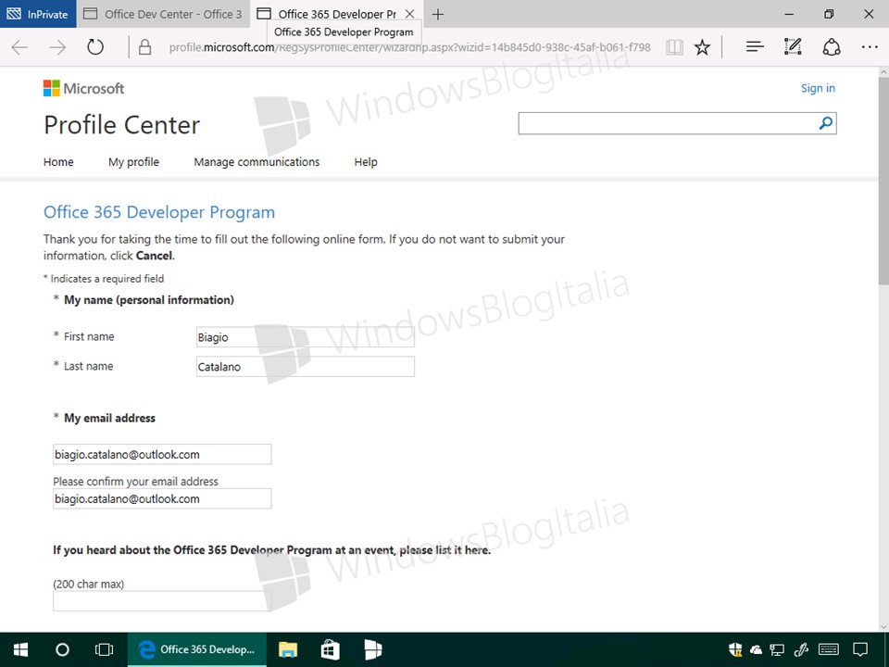Click the First name field containing Biagio
The height and width of the screenshot is (667, 889).
point(305,336)
